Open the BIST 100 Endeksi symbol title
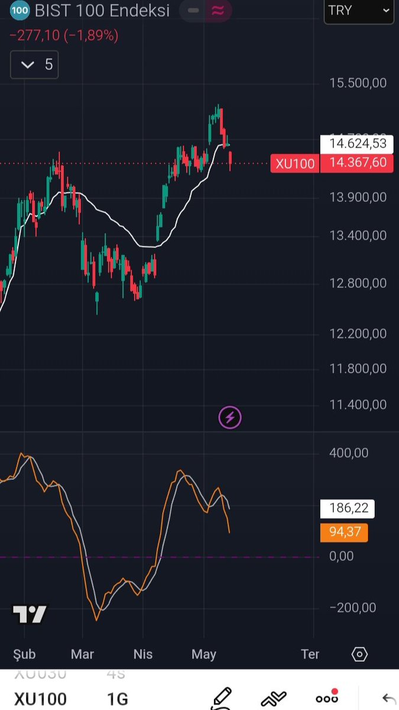 [102, 10]
